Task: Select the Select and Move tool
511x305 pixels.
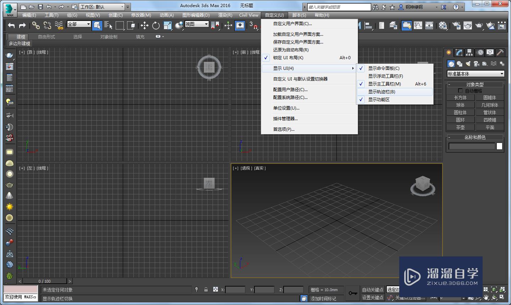Action: click(x=144, y=25)
